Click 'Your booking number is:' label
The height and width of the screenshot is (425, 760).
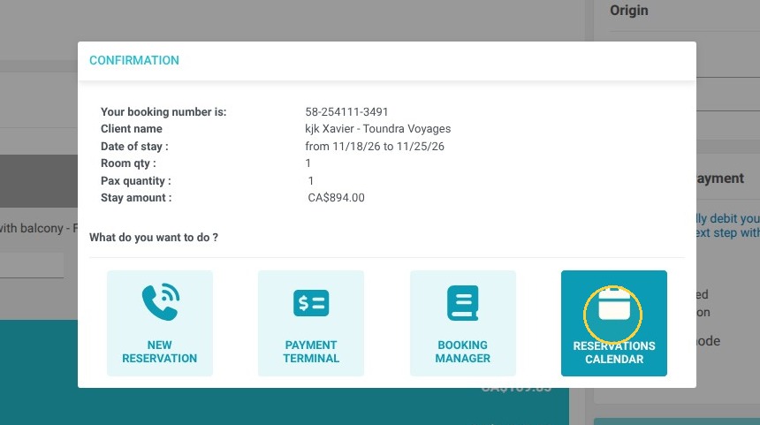pyautogui.click(x=163, y=112)
